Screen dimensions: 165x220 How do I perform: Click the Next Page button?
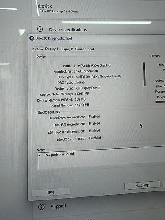click(x=142, y=185)
